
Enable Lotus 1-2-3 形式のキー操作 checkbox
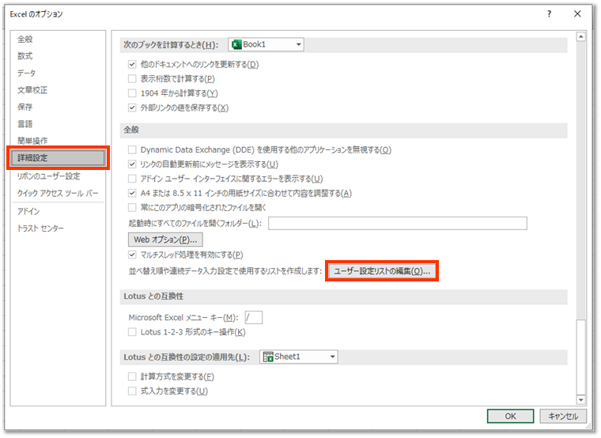132,332
